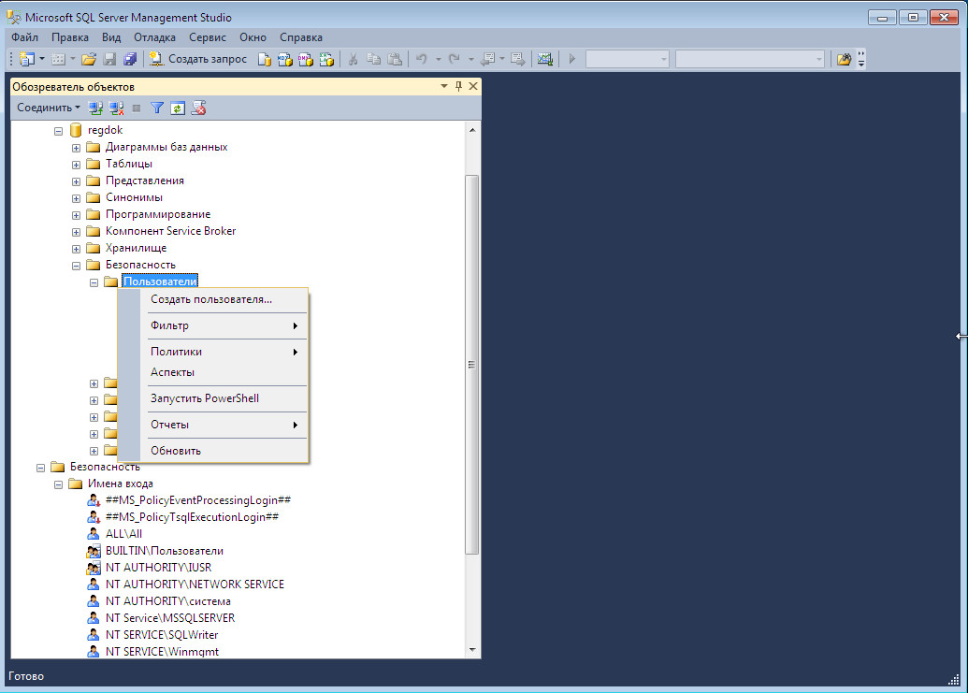This screenshot has width=968, height=693.
Task: Click the Delete script icon with red X
Action: click(198, 108)
